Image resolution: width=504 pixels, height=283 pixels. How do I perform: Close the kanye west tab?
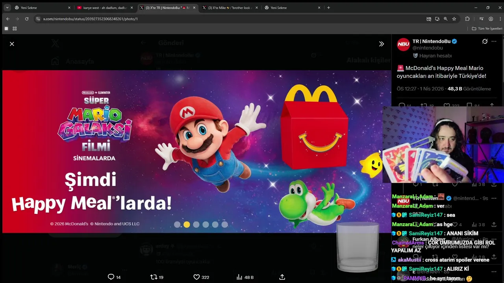(x=132, y=7)
